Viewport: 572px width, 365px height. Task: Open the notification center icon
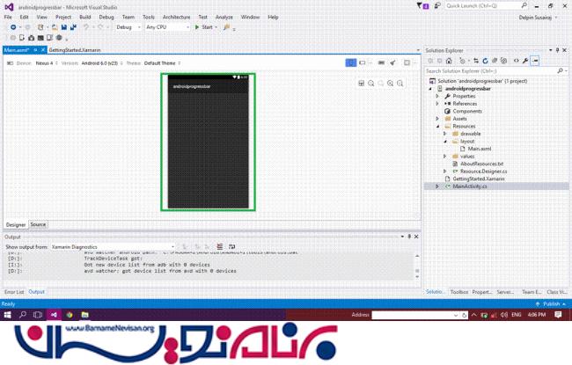(x=558, y=315)
